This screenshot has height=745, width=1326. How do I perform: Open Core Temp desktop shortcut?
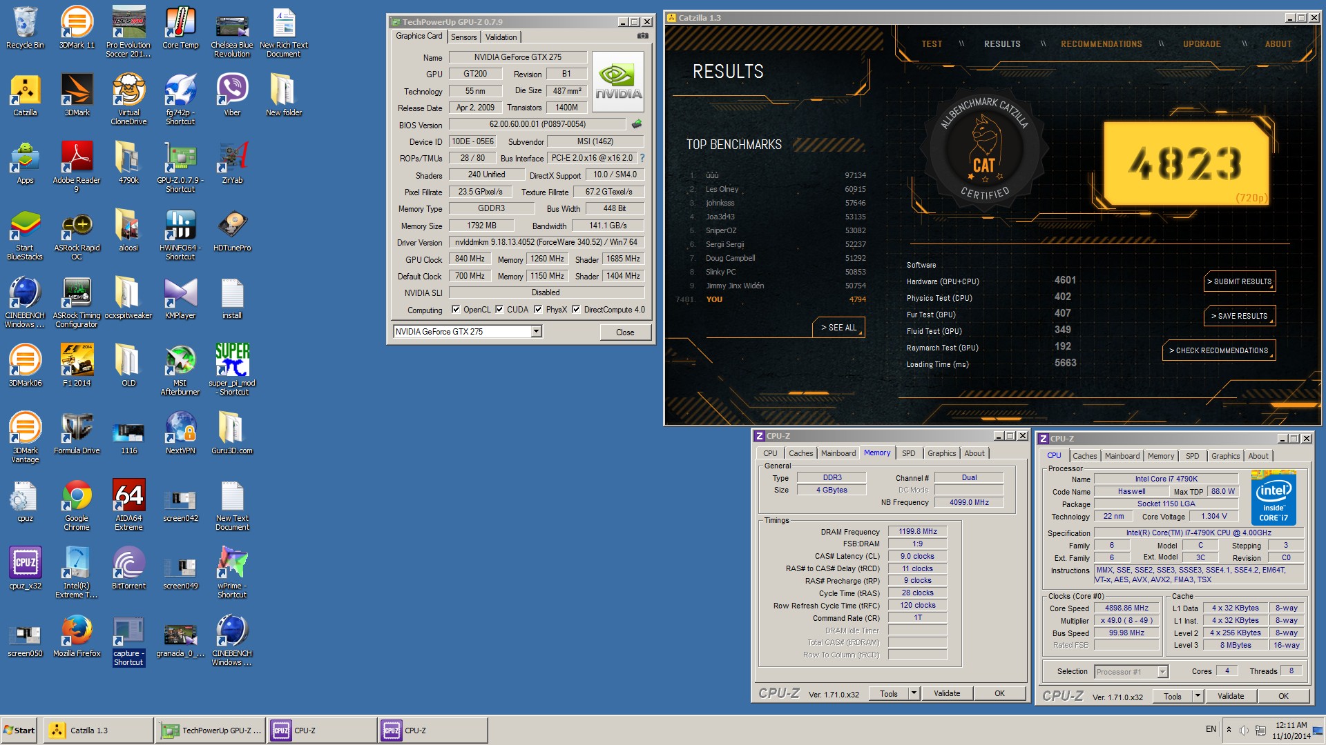[180, 28]
